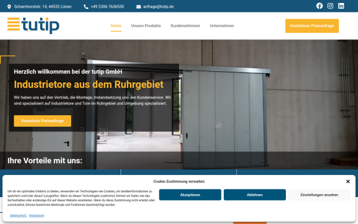Click the text Herzlich willkommen bei der tutip GmbH

pos(68,72)
